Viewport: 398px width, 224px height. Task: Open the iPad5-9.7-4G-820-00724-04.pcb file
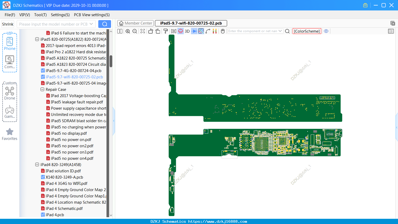73,70
